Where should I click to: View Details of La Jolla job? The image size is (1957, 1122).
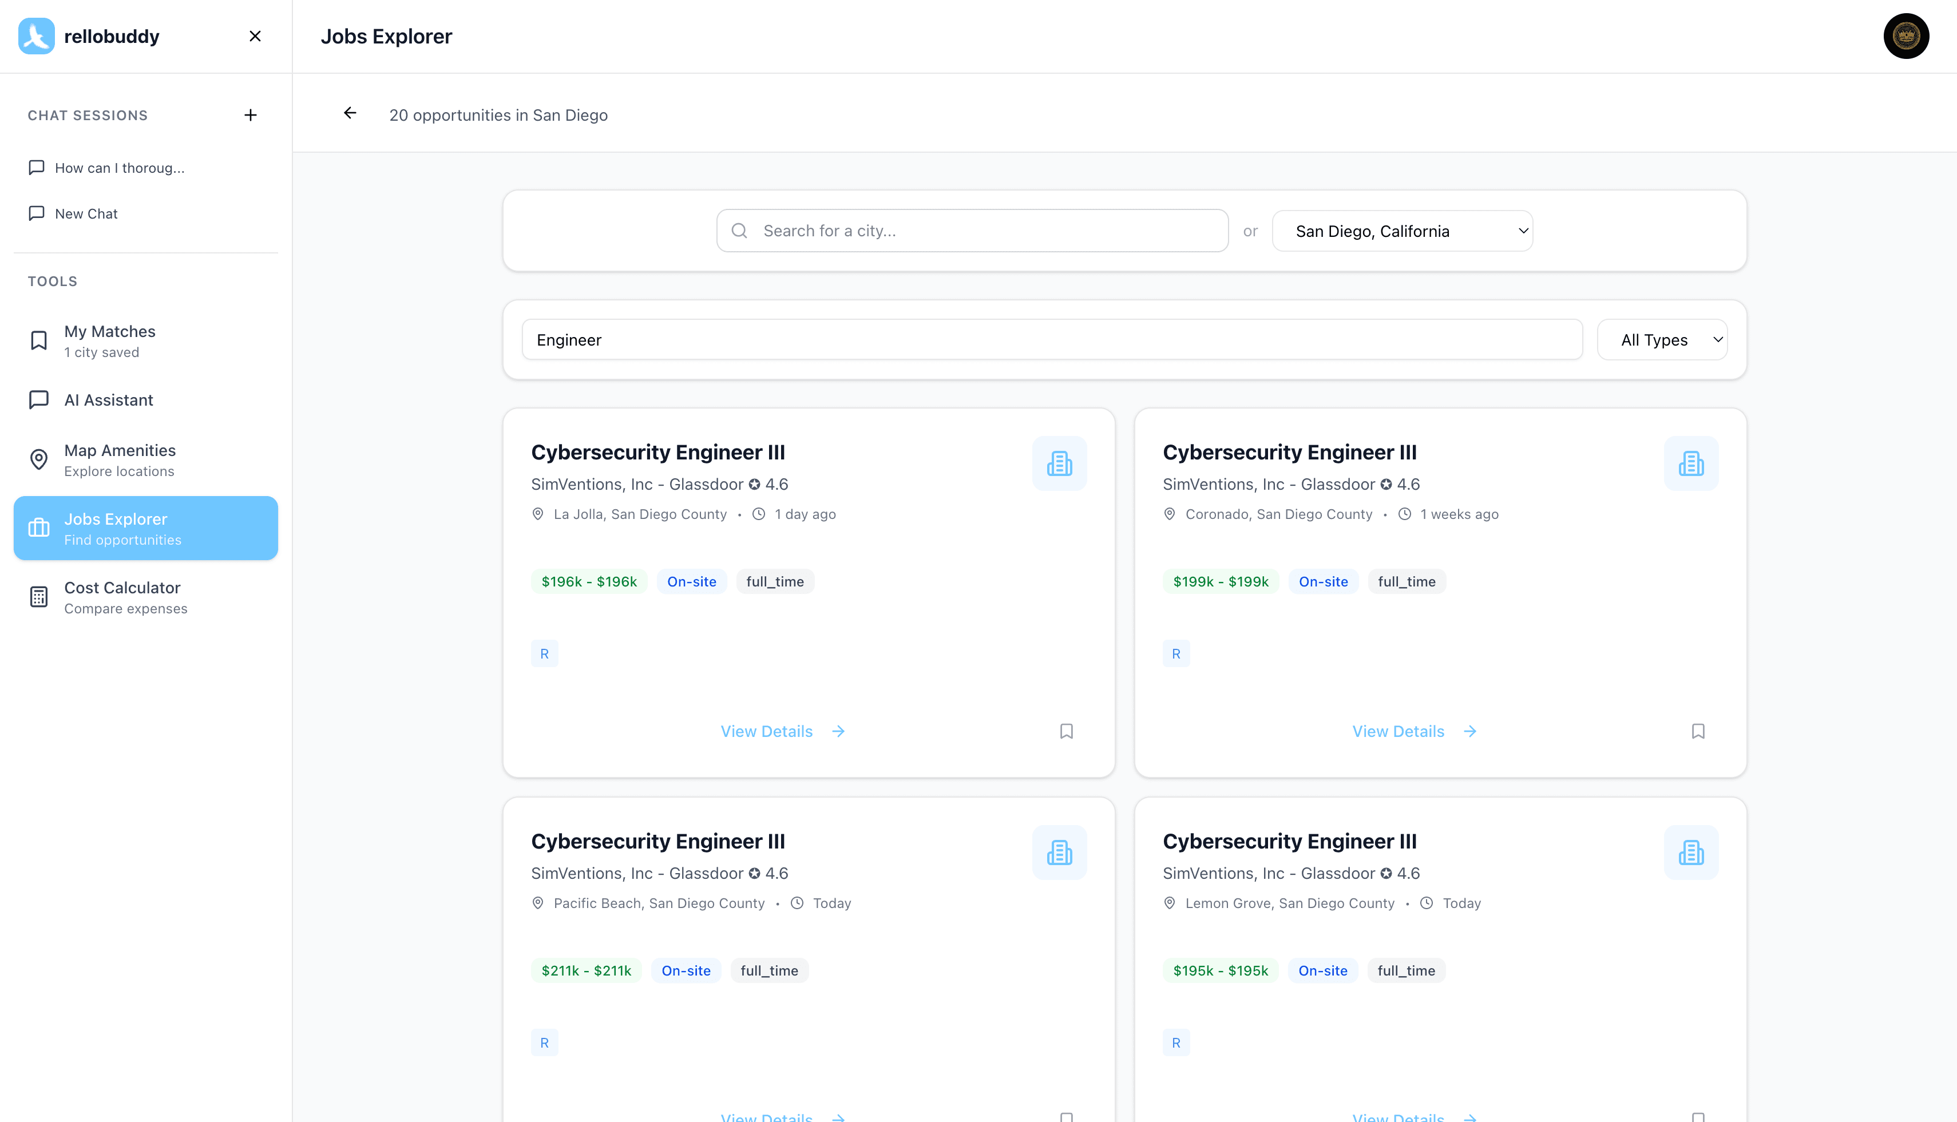tap(782, 731)
